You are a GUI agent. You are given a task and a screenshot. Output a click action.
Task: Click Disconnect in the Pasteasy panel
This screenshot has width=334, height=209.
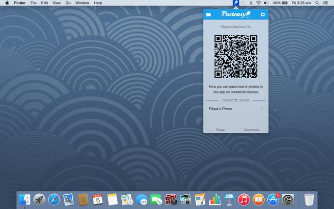click(251, 130)
